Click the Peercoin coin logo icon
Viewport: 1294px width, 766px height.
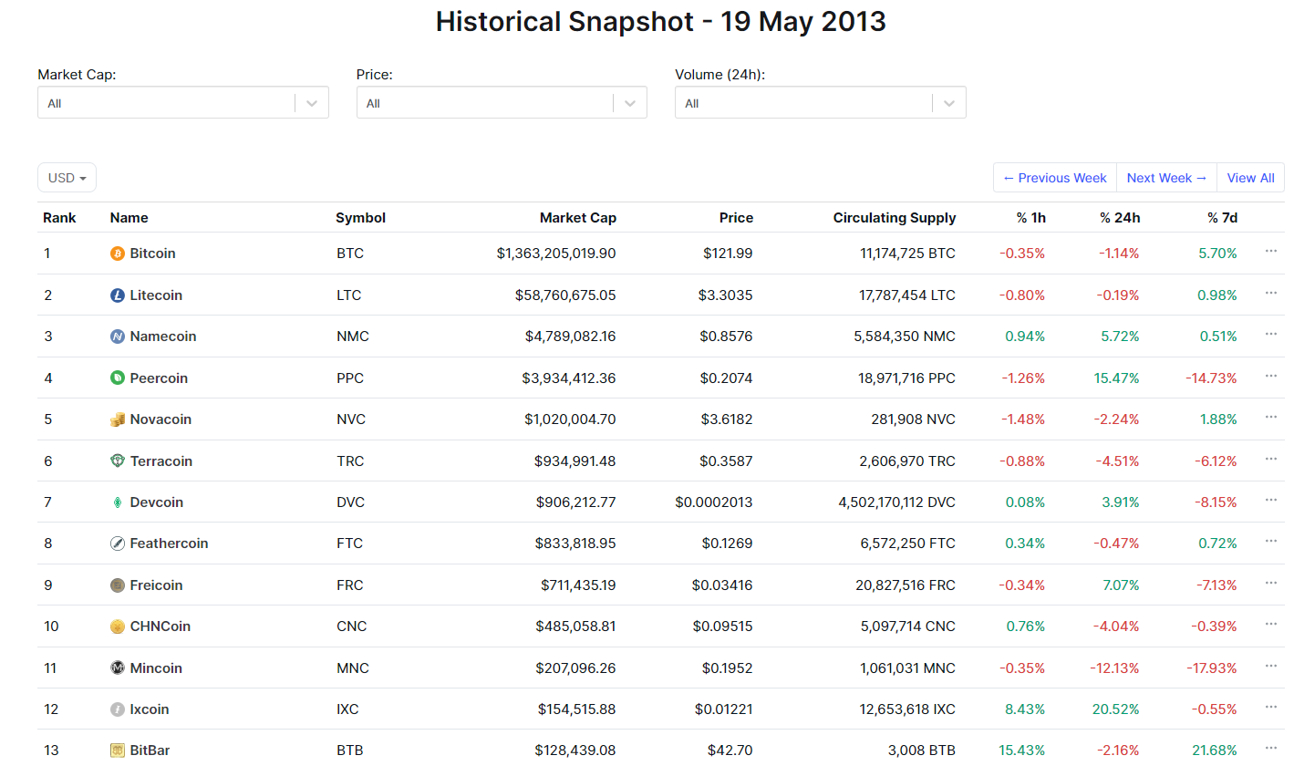[117, 378]
